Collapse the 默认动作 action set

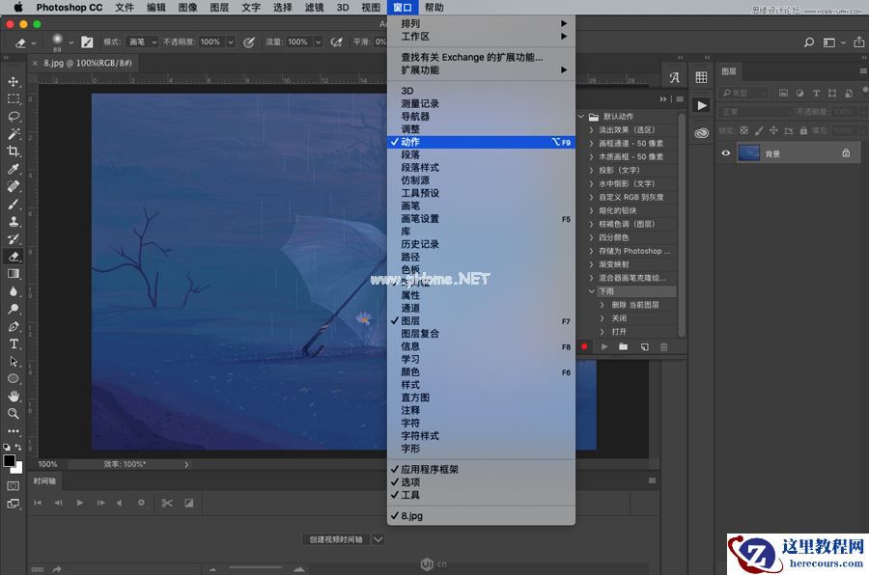click(581, 117)
